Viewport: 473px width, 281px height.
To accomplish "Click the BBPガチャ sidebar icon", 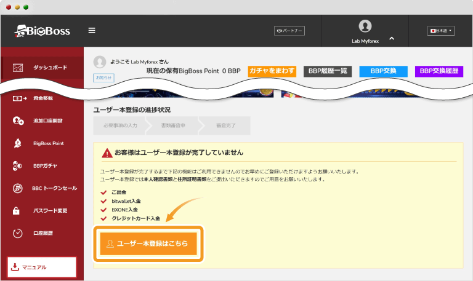I will click(17, 166).
